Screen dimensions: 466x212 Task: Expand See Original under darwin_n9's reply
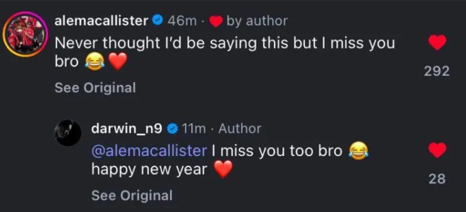132,195
